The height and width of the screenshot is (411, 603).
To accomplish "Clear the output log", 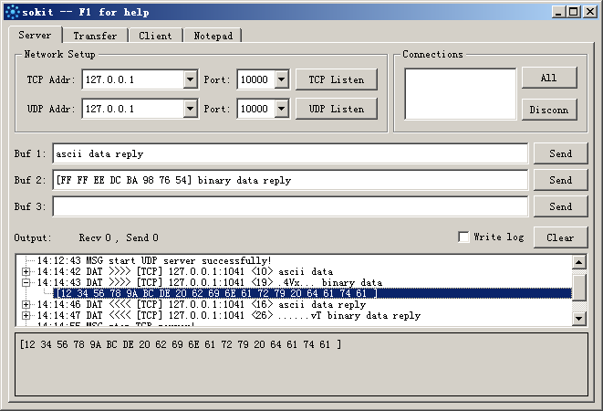I will [560, 237].
